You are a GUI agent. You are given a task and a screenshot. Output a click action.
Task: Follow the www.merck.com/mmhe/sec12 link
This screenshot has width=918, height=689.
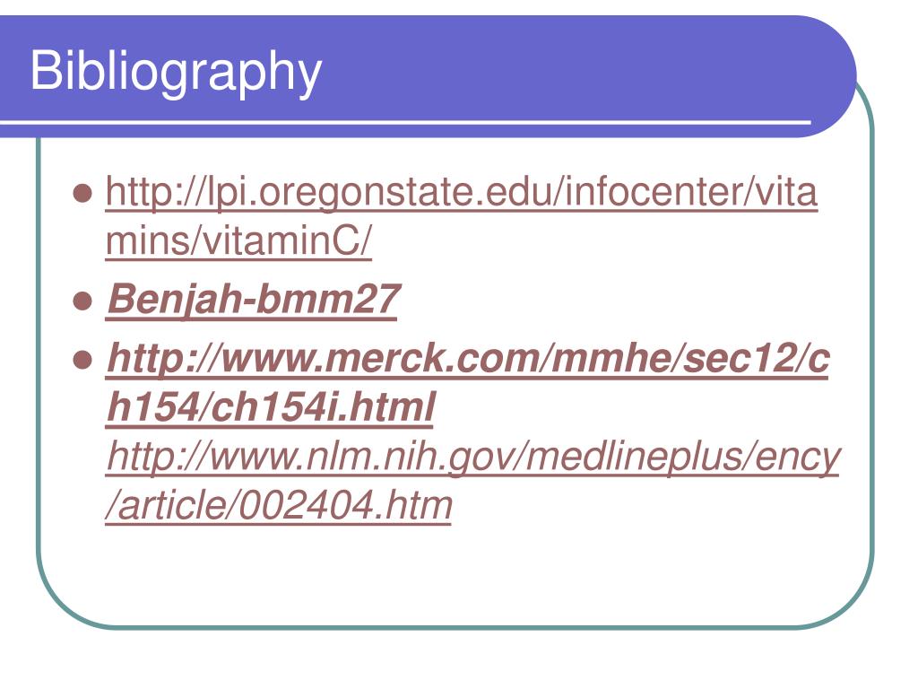(x=468, y=359)
